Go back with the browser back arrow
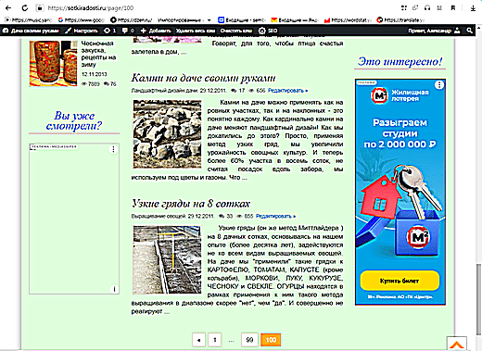This screenshot has height=351, width=482. [8, 8]
